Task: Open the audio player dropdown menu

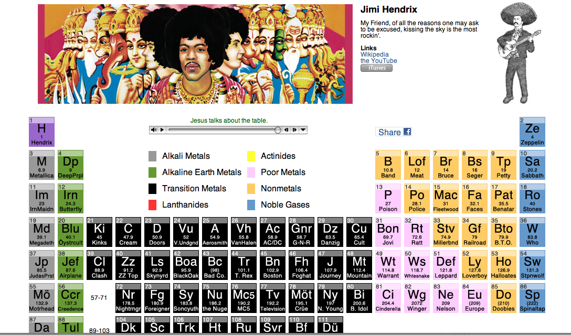Action: click(x=303, y=130)
